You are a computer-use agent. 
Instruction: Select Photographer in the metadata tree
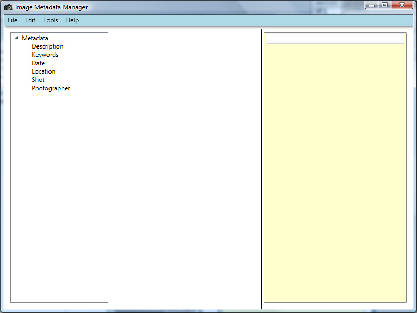point(51,88)
